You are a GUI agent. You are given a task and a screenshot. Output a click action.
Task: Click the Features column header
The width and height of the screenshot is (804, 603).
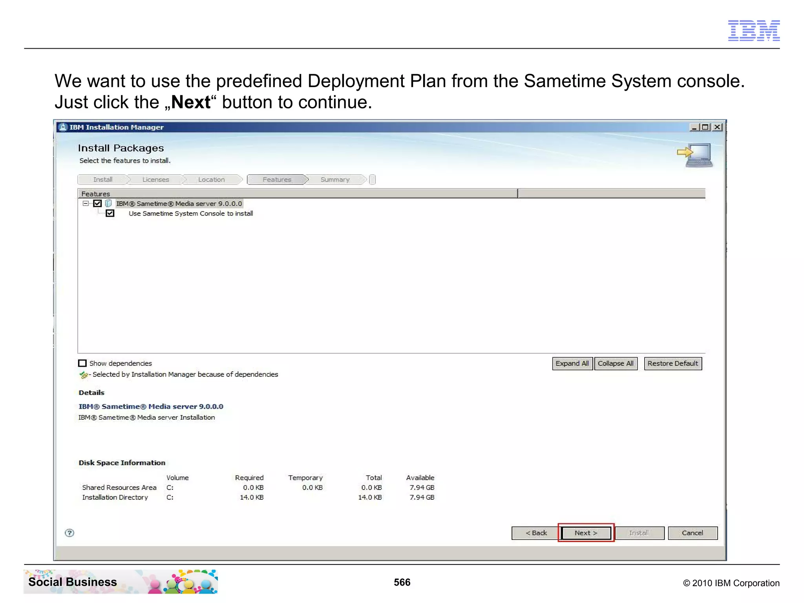click(x=298, y=194)
